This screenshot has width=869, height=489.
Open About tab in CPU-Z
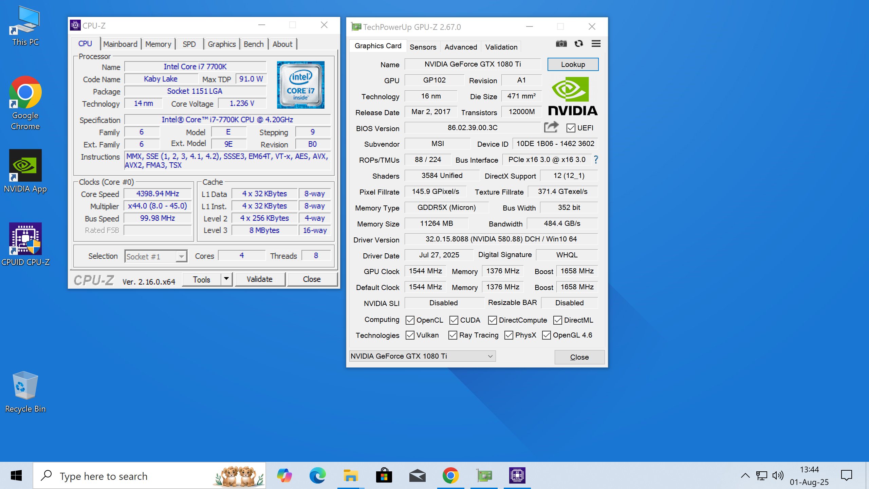[282, 44]
